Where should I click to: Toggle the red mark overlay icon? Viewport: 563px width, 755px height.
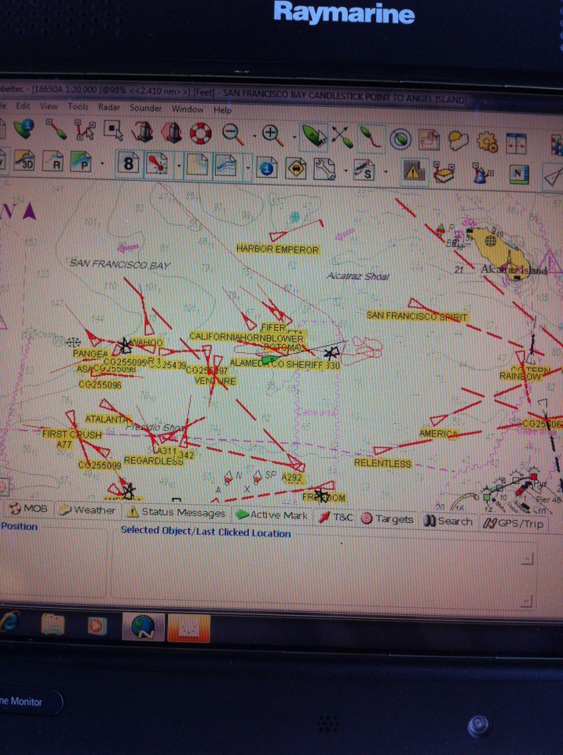157,164
